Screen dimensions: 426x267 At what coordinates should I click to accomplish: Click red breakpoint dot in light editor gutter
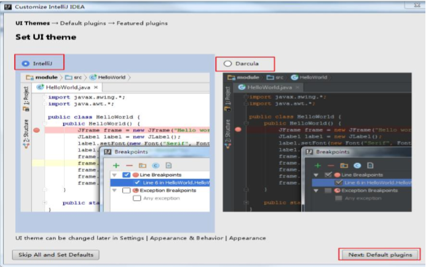click(37, 130)
